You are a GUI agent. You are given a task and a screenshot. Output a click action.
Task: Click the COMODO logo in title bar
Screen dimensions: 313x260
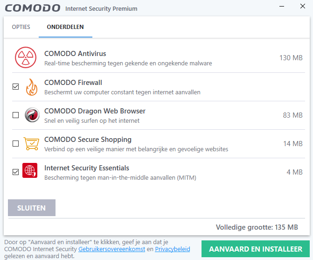pyautogui.click(x=32, y=8)
